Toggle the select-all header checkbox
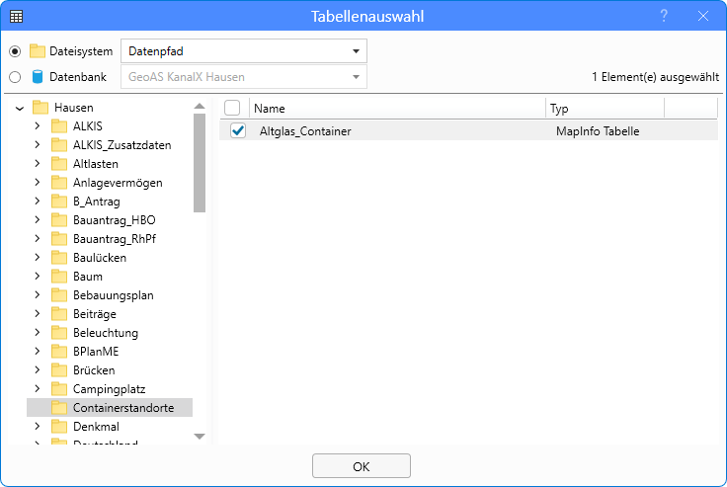Screen dimensions: 727x487 coord(232,109)
